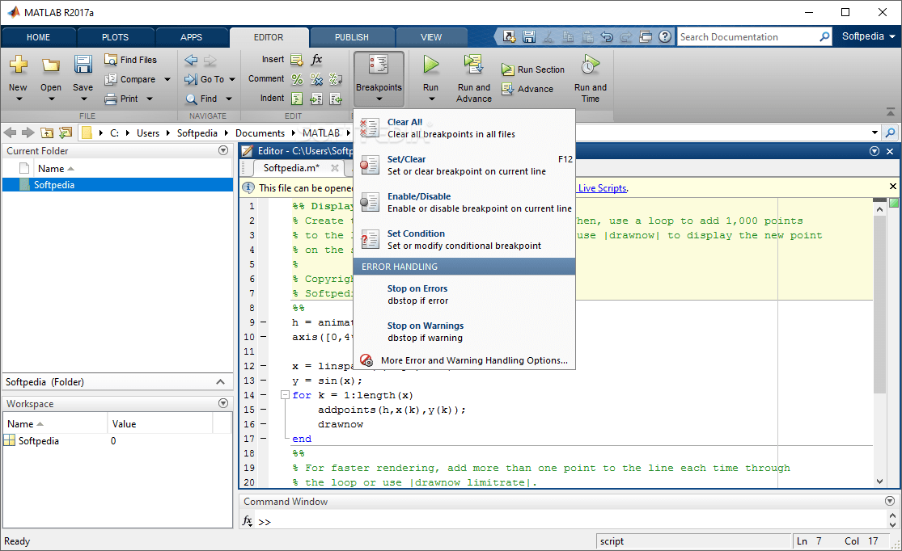Switch to the APPS tab

191,37
